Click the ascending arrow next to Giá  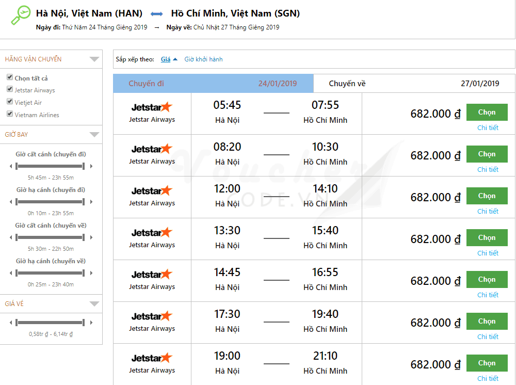coord(175,59)
